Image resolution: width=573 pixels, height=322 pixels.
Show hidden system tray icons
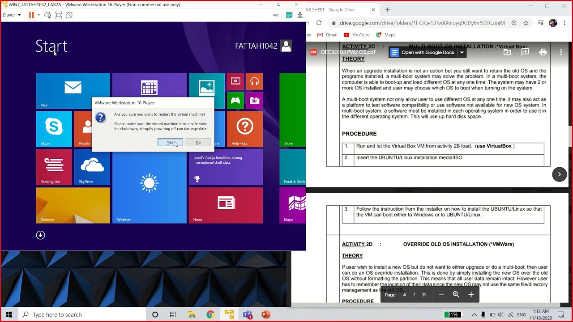[475, 315]
